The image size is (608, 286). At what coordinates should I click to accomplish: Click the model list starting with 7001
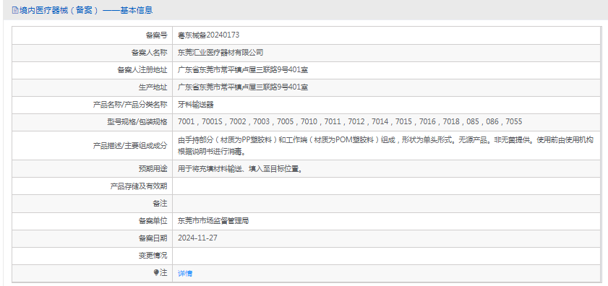click(x=350, y=122)
